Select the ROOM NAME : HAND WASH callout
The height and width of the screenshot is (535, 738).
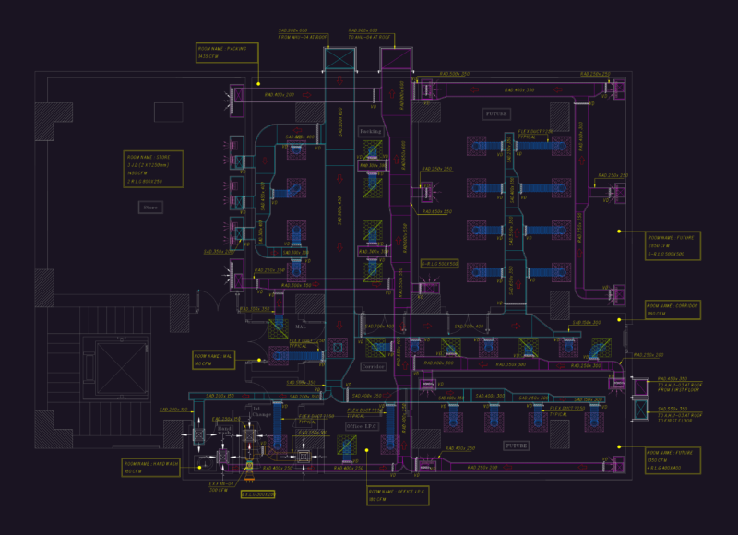tap(151, 468)
